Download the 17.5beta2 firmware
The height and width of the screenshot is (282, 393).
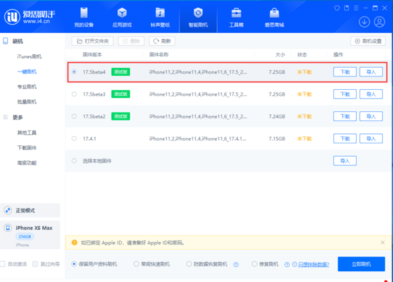click(345, 117)
